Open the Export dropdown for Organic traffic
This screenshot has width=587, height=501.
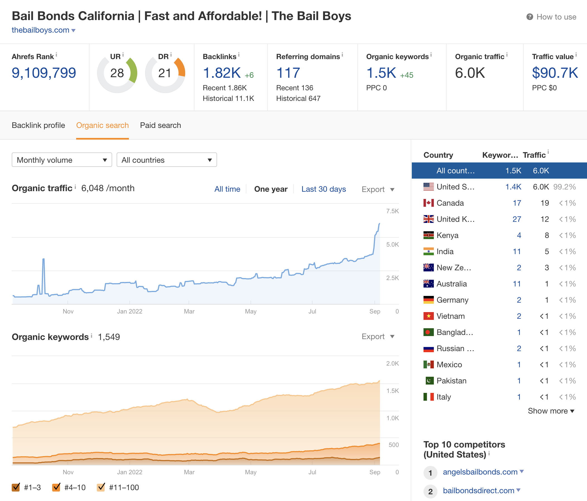(378, 189)
